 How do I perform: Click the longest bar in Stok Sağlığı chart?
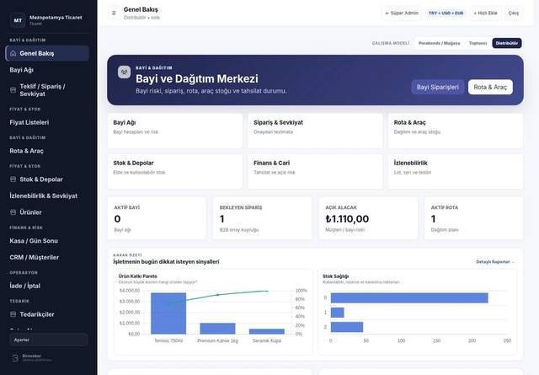pyautogui.click(x=409, y=298)
